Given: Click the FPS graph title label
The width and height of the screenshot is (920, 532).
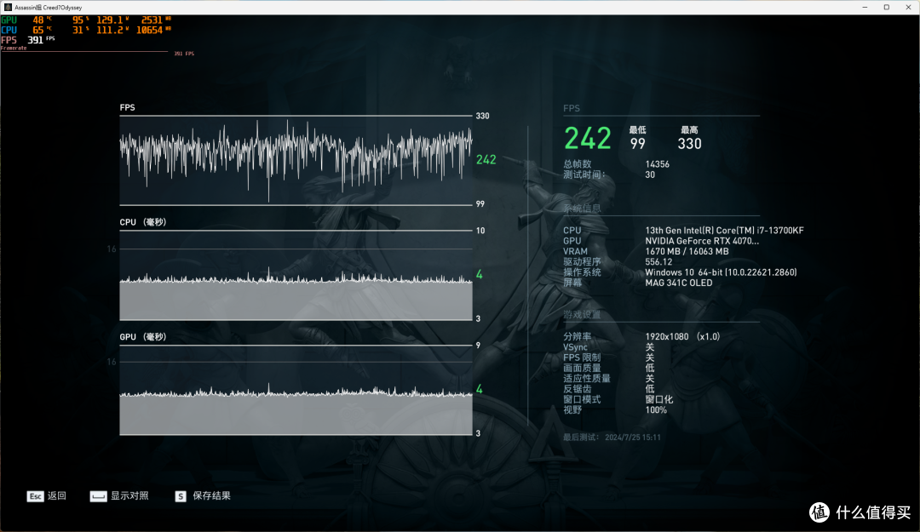Looking at the screenshot, I should click(x=127, y=107).
